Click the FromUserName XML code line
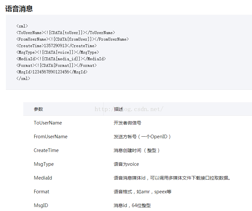 point(72,39)
